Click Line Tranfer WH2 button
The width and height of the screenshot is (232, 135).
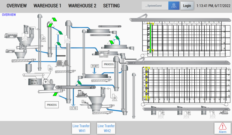tap(106, 128)
